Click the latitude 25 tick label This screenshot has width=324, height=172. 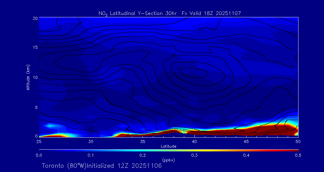coord(39,141)
